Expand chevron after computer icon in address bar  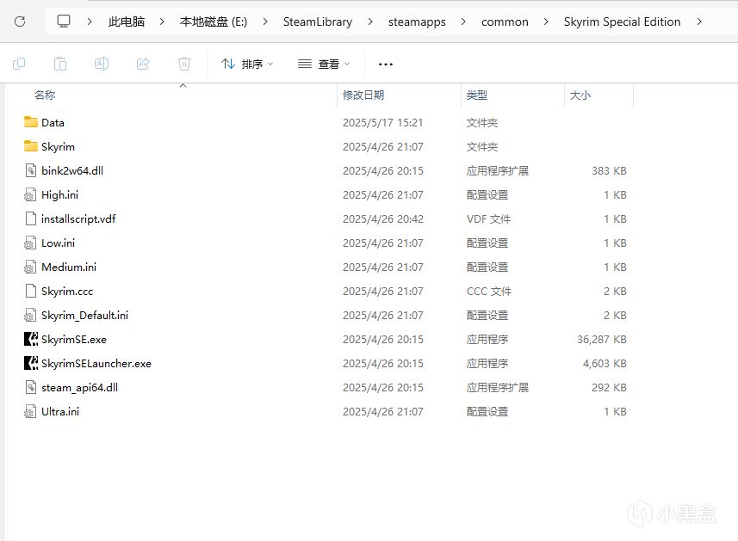click(x=90, y=22)
